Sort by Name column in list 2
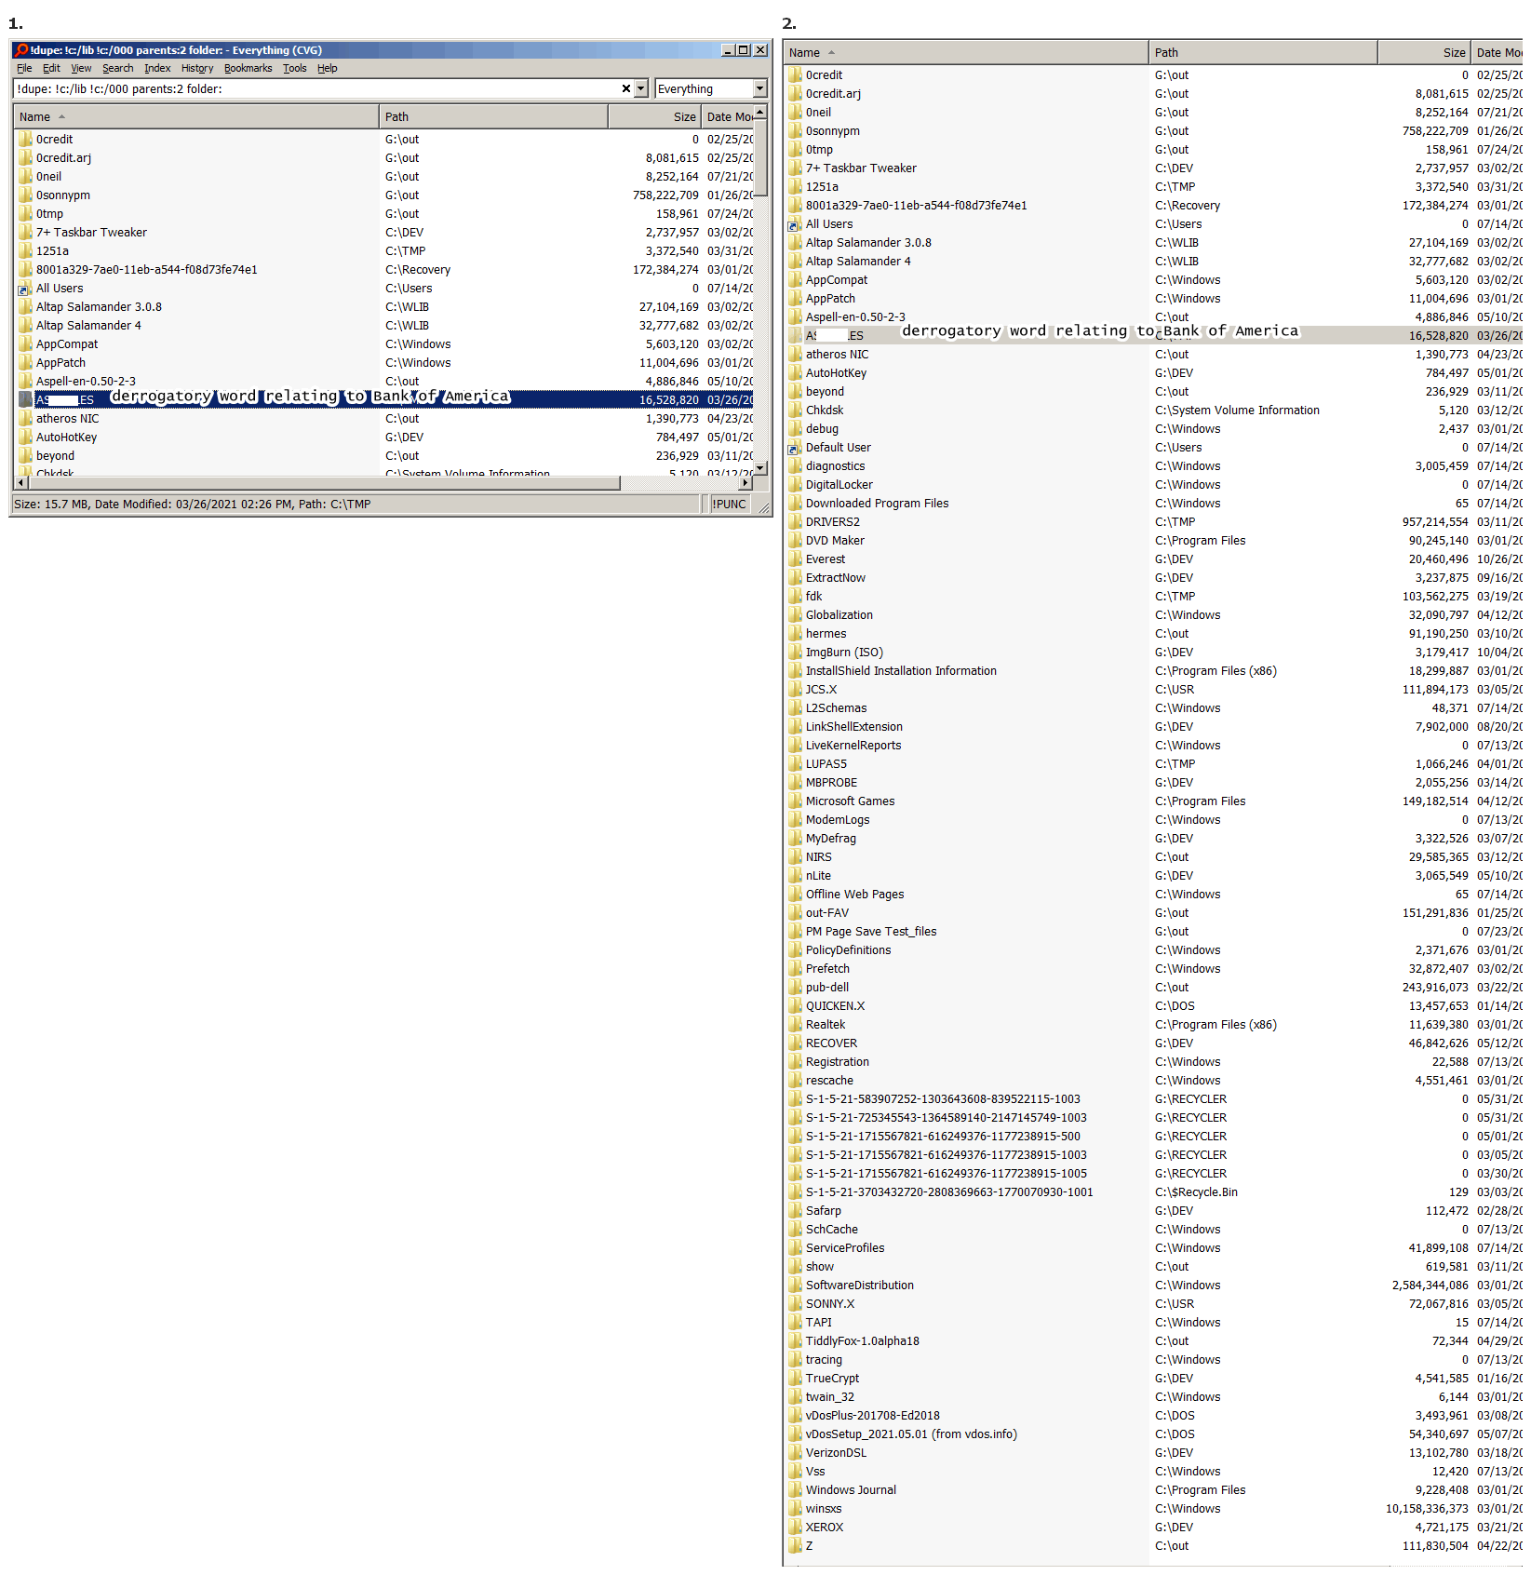Image resolution: width=1531 pixels, height=1575 pixels. coord(966,52)
